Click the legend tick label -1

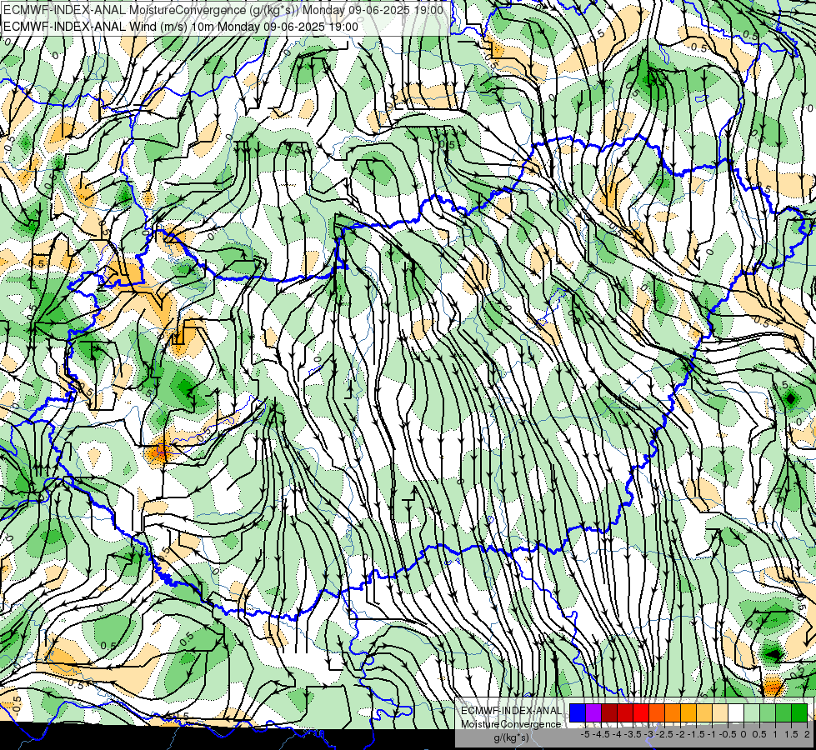click(x=712, y=734)
